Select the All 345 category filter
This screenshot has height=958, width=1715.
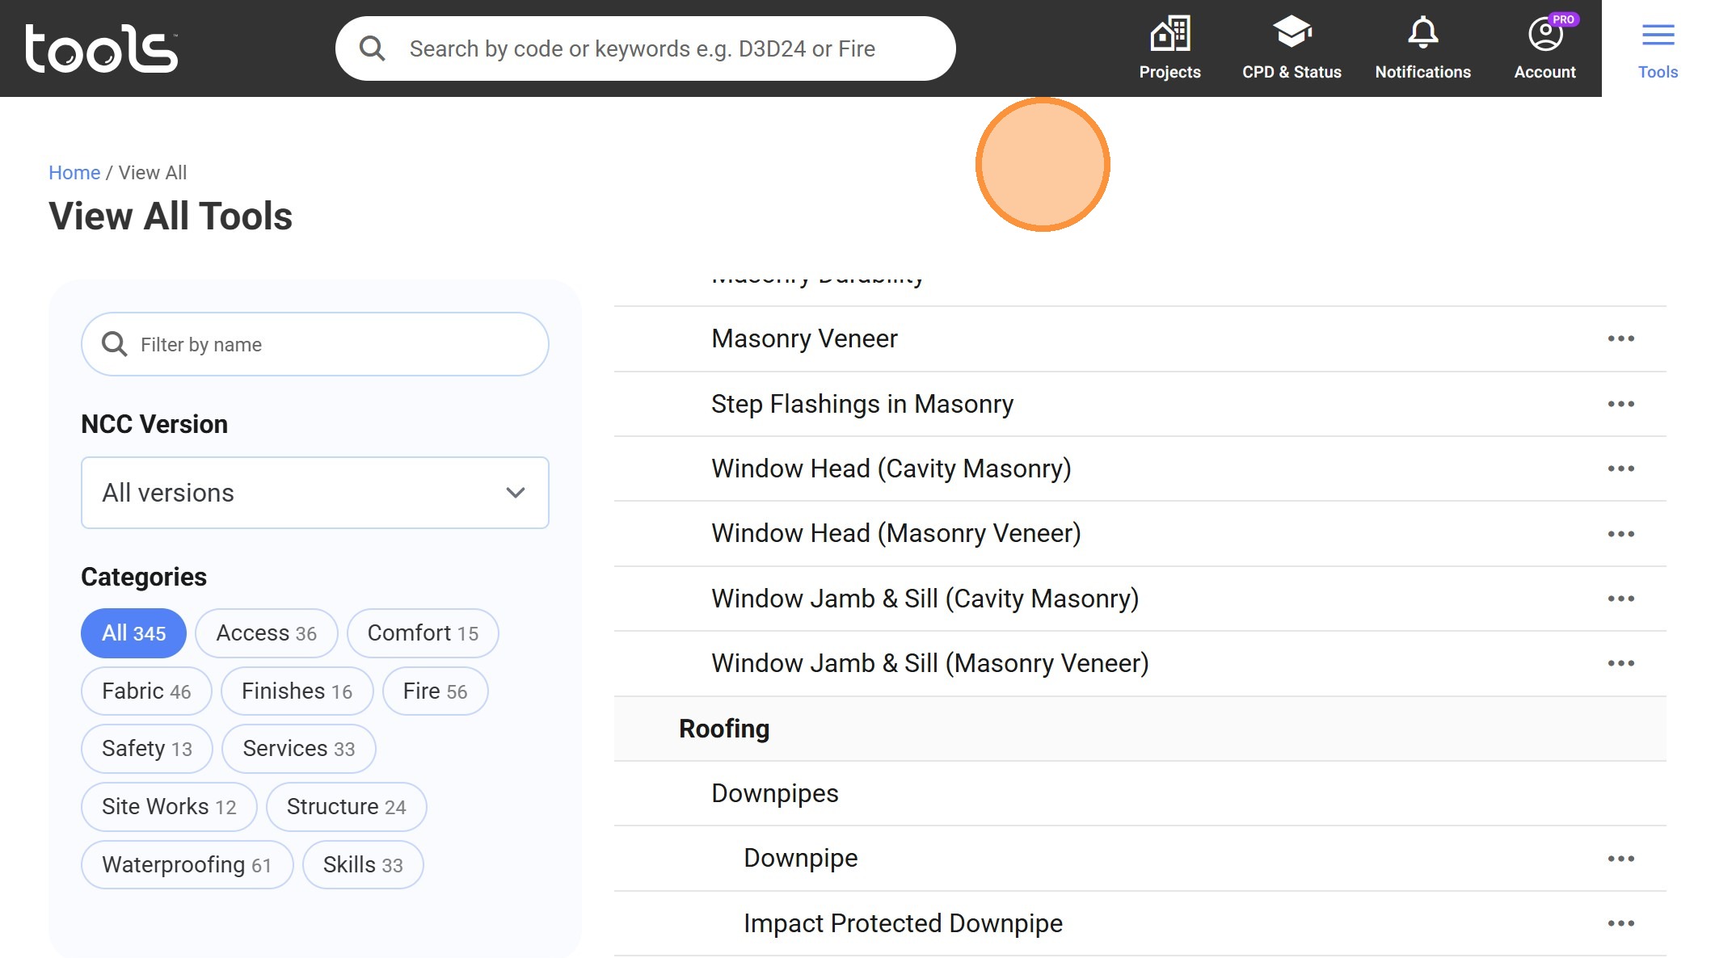(x=133, y=633)
